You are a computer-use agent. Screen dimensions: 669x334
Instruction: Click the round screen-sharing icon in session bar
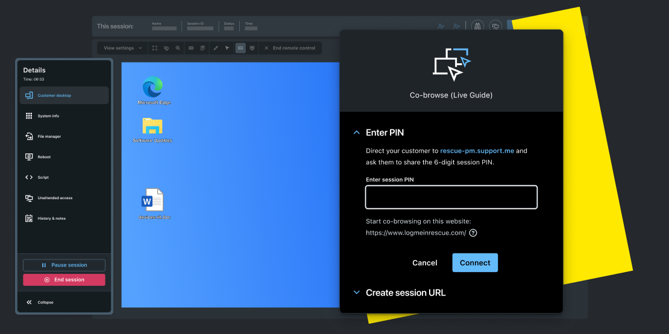tap(495, 26)
